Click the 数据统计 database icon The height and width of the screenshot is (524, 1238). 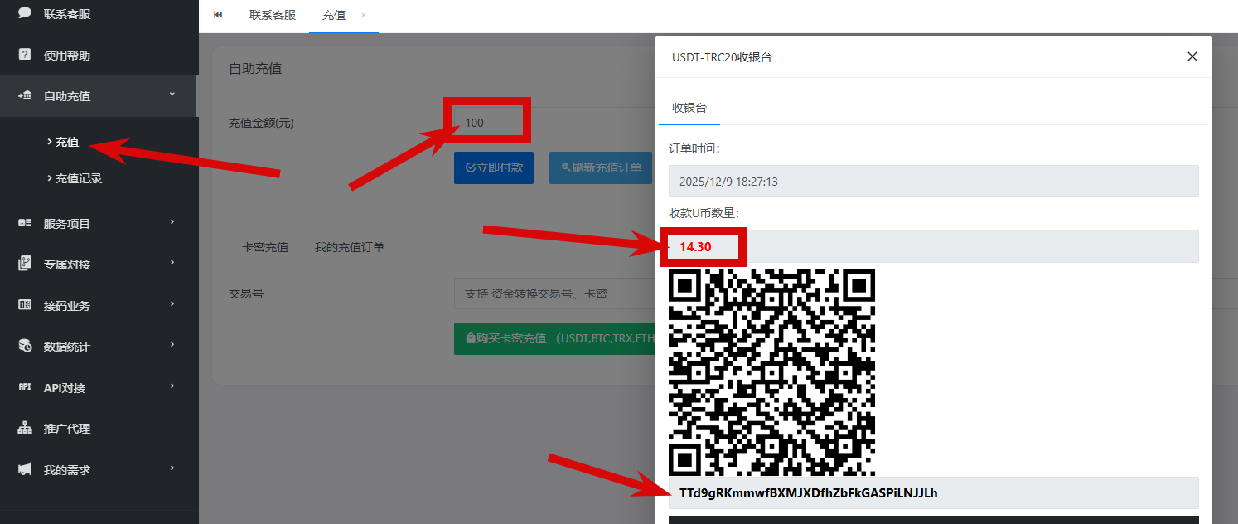click(x=25, y=346)
